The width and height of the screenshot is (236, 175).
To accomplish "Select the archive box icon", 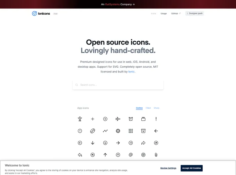I will 143,131.
